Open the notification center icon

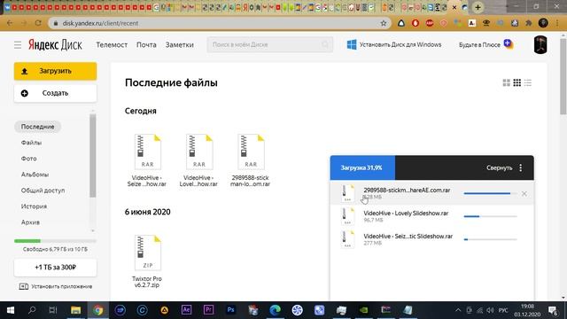tap(553, 310)
